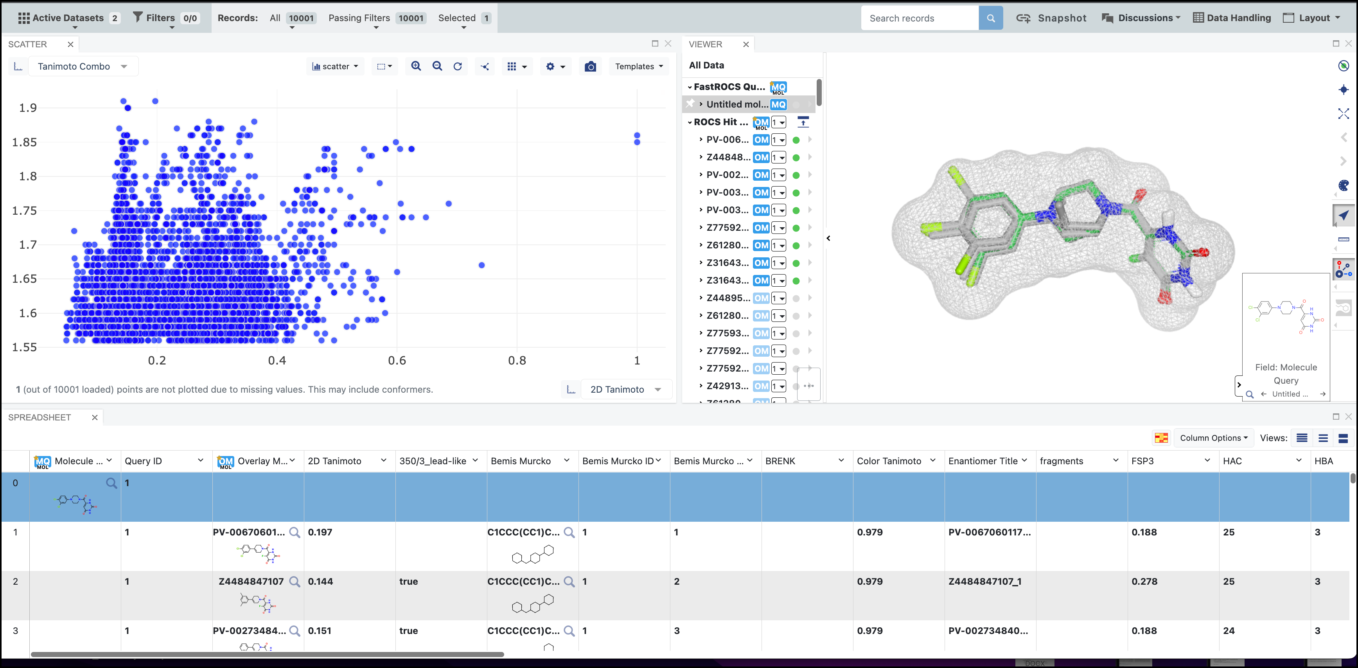Select the compact rows view

point(1302,438)
